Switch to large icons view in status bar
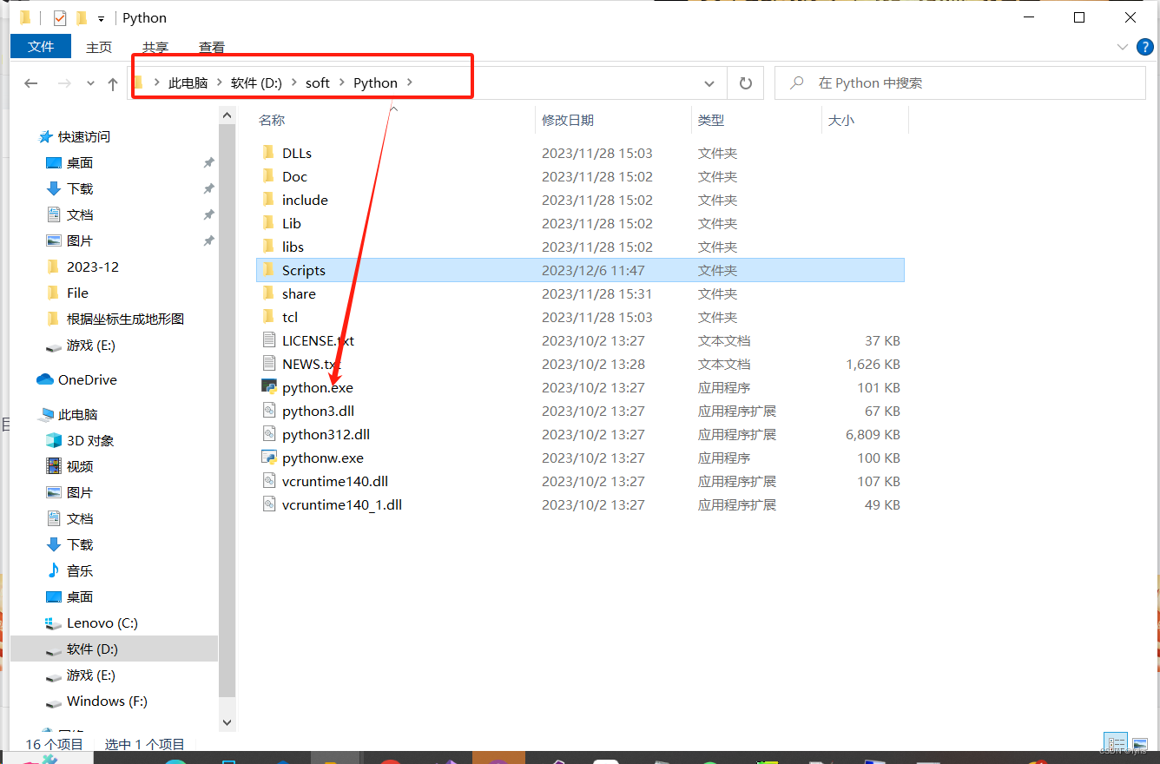The width and height of the screenshot is (1160, 764). 1138,743
